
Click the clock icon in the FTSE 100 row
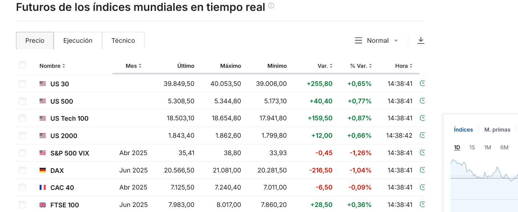click(x=422, y=205)
